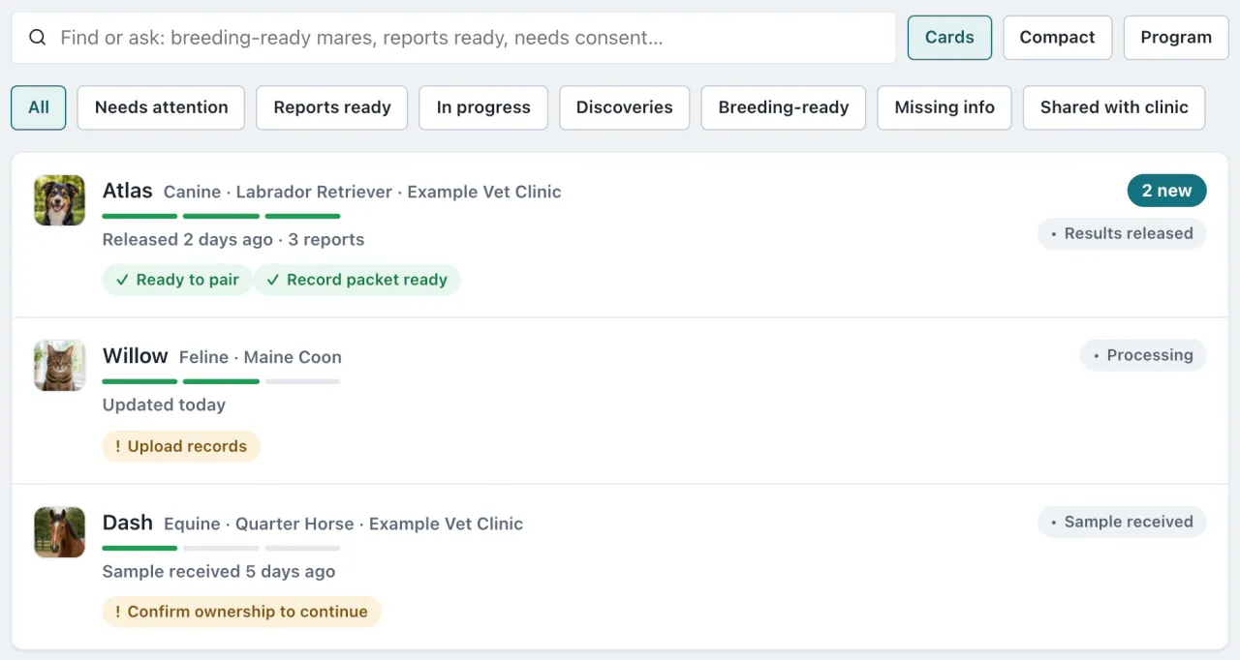This screenshot has height=660, width=1240.
Task: Open Record packet ready tag
Action: click(357, 280)
